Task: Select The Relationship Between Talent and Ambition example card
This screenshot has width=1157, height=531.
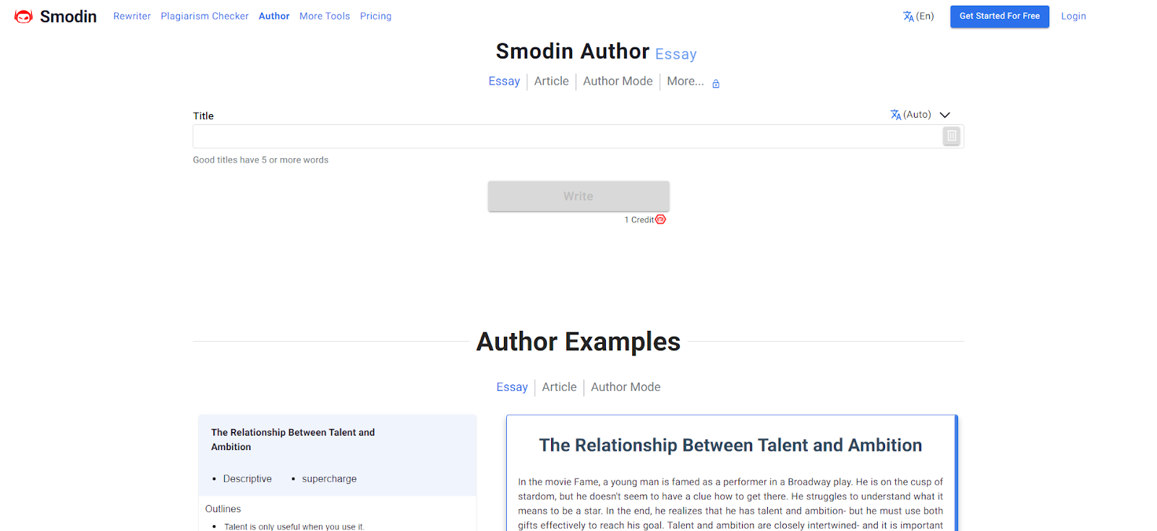Action: tap(337, 455)
